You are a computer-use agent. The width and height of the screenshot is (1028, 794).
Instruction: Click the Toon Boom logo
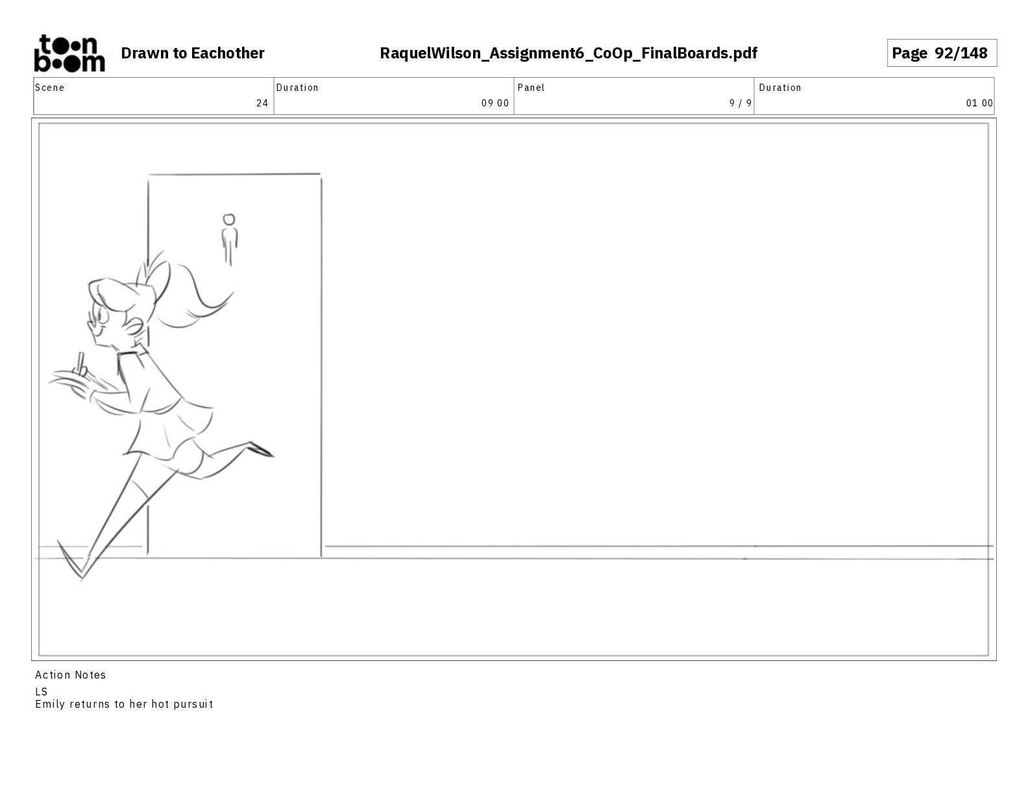(x=69, y=53)
